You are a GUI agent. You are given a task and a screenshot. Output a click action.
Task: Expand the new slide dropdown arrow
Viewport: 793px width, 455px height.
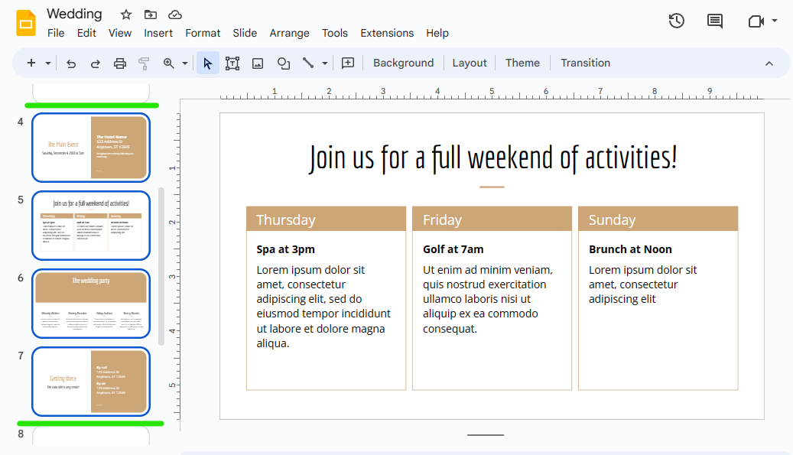point(46,63)
